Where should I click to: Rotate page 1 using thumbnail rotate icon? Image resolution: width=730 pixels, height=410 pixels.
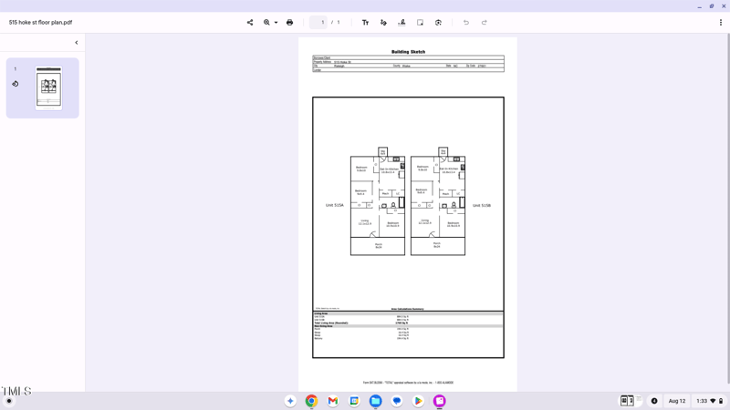[16, 84]
